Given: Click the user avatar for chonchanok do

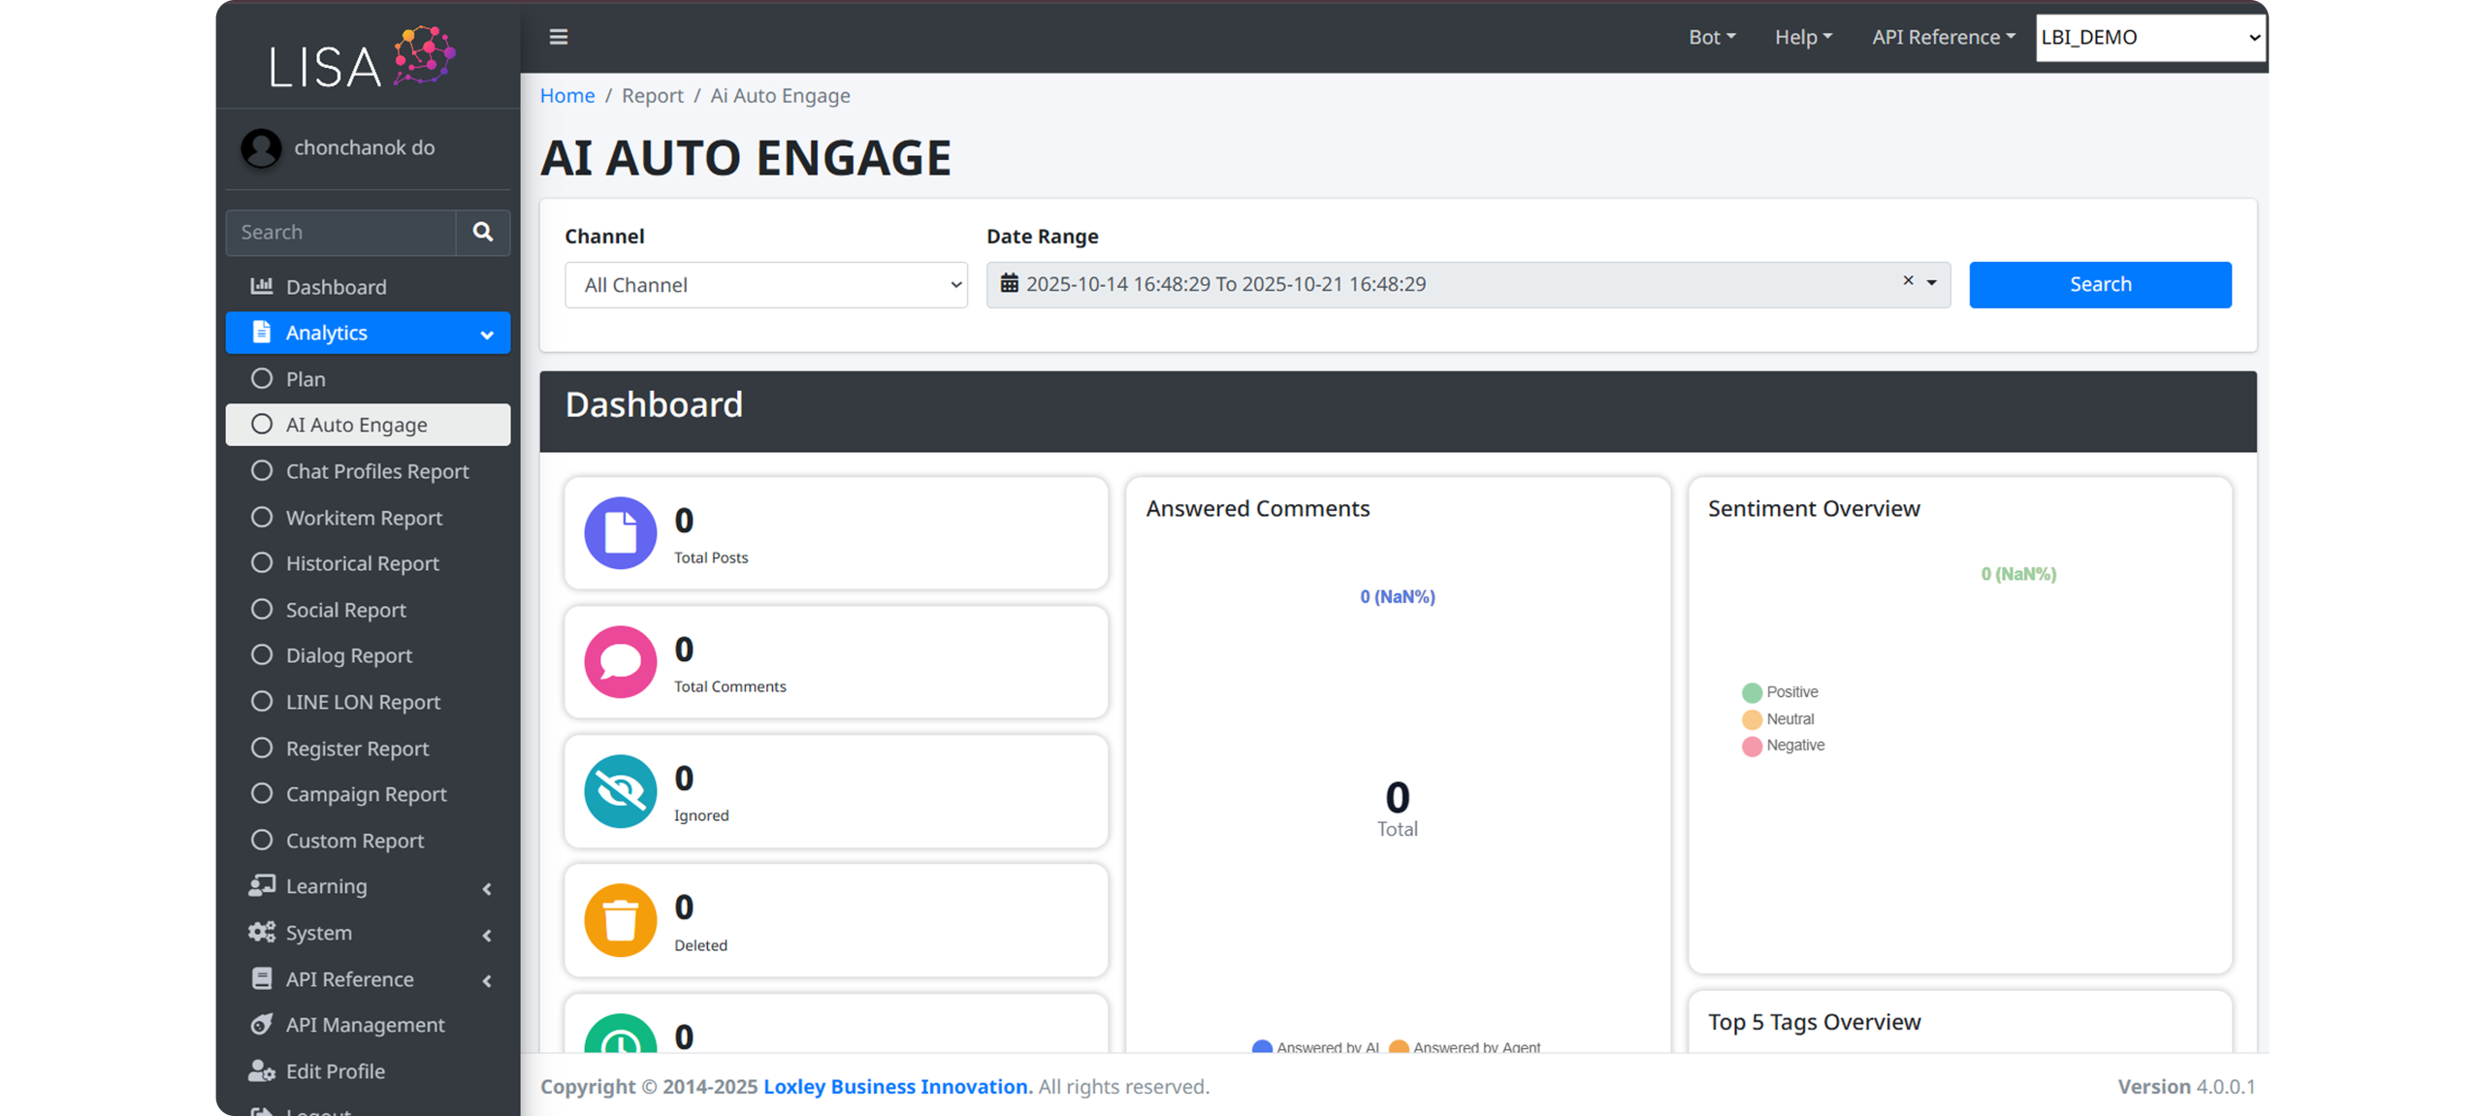Looking at the screenshot, I should click(261, 148).
